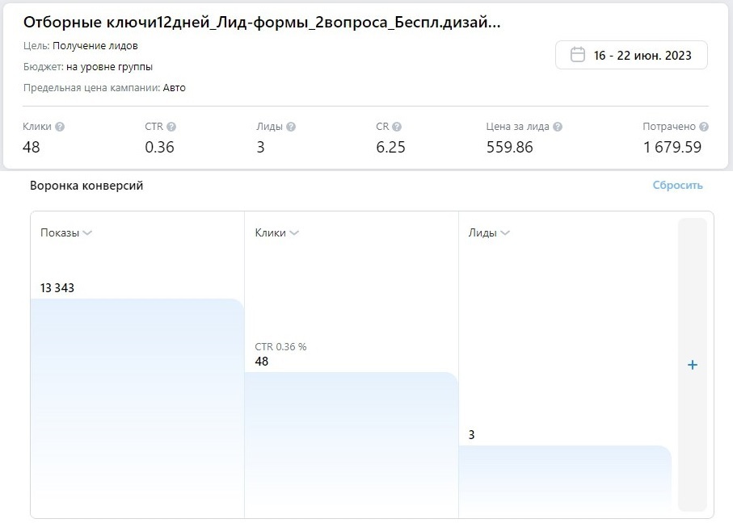This screenshot has height=523, width=733.
Task: Click the campaign title Отборные ключи12дней
Action: pyautogui.click(x=262, y=22)
